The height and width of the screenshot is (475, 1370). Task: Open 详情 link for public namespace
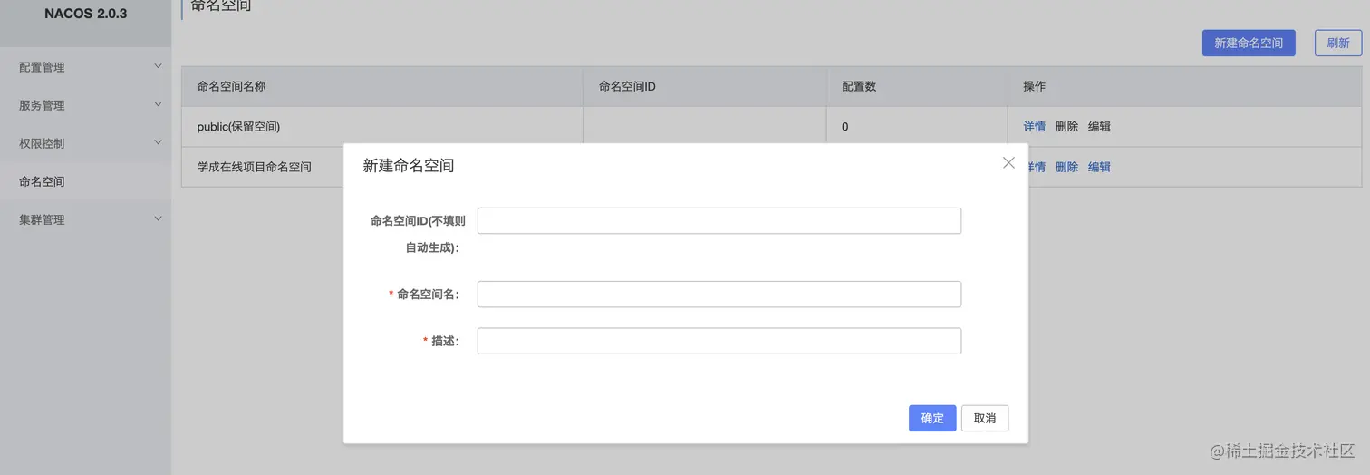pyautogui.click(x=1034, y=127)
